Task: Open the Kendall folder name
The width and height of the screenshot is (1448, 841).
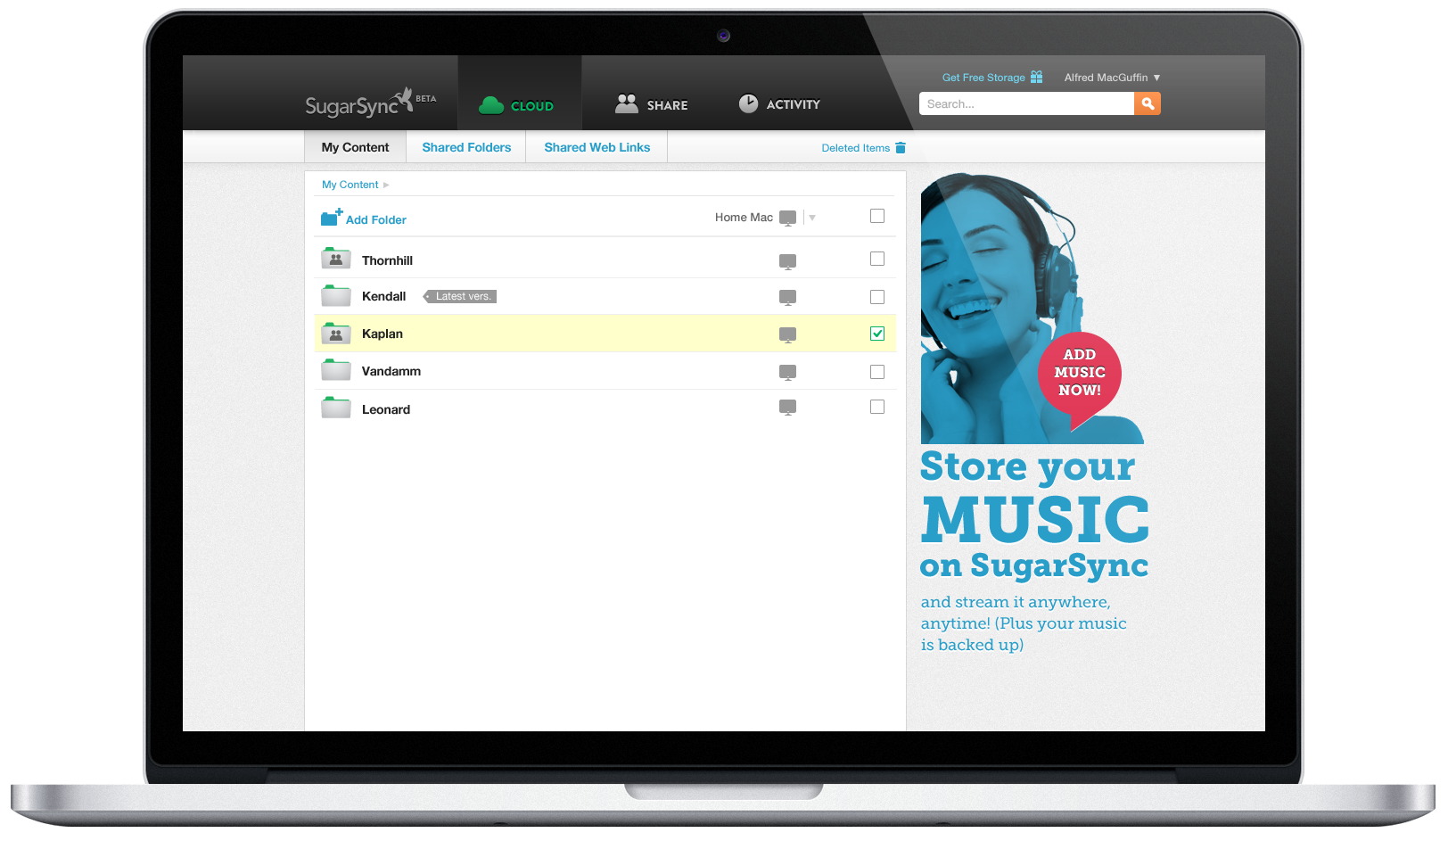Action: pyautogui.click(x=383, y=296)
